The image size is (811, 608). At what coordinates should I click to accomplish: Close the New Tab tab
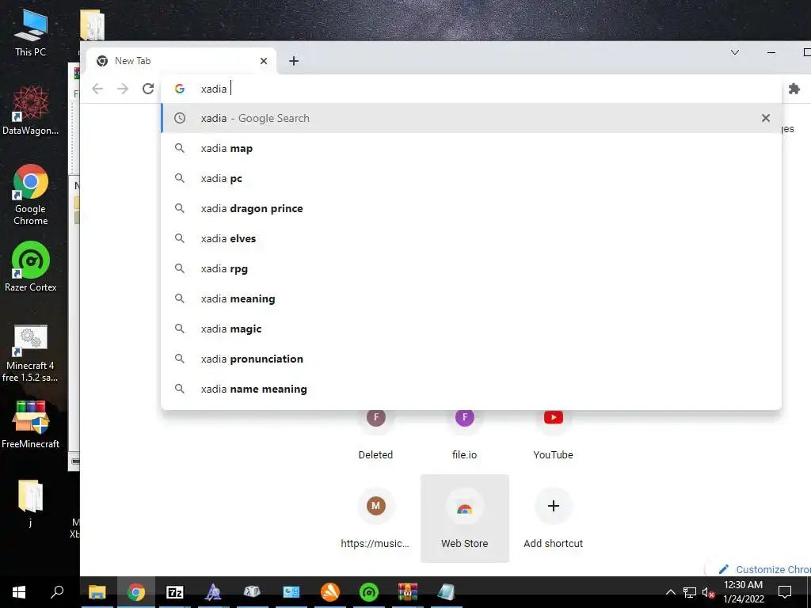(x=263, y=61)
